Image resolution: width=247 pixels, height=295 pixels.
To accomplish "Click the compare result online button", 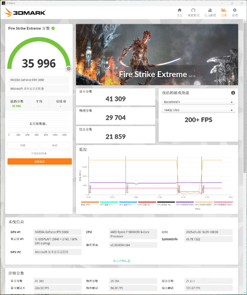I will pyautogui.click(x=39, y=153).
